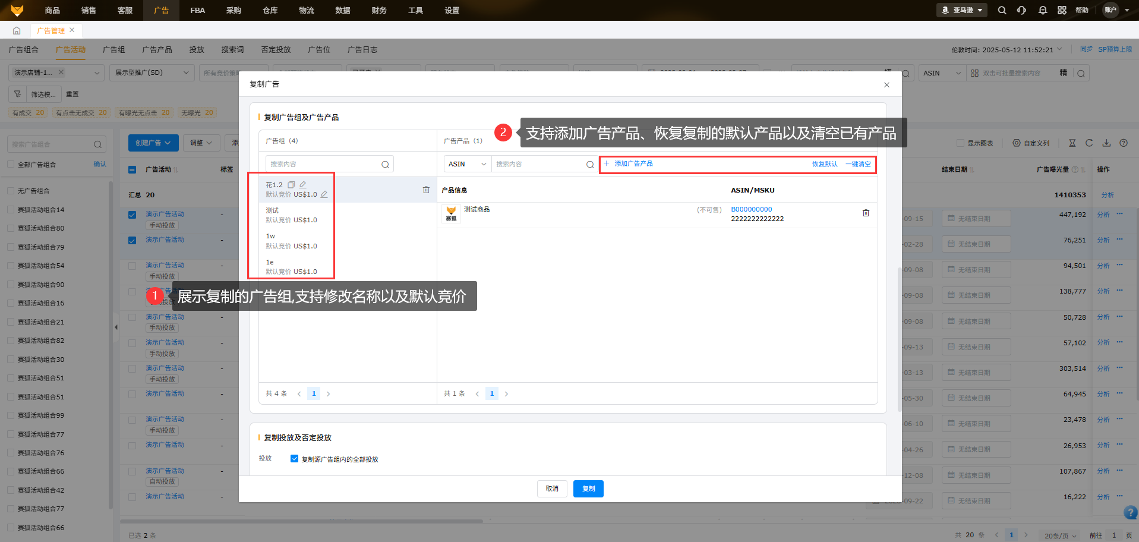Click search icon in ad group search box

point(385,165)
